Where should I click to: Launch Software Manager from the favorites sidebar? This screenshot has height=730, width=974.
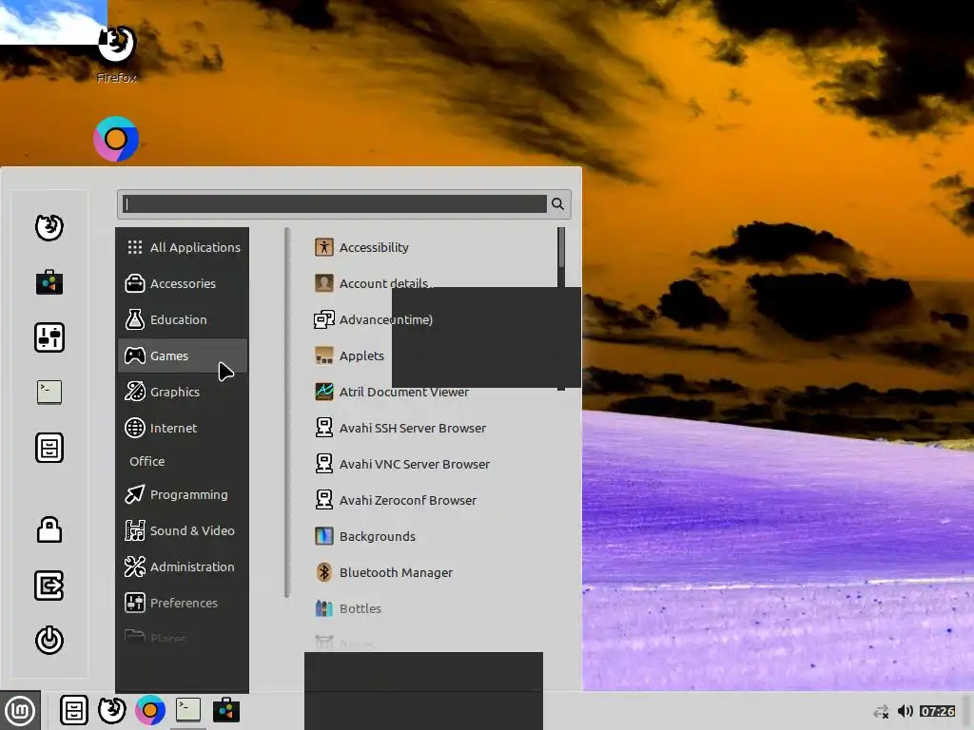pos(49,282)
